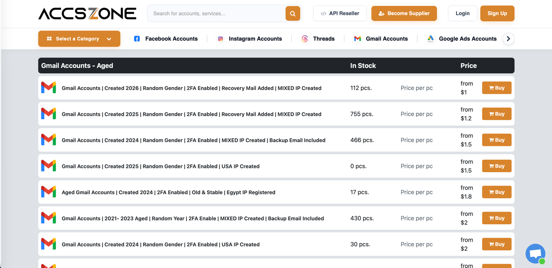
Task: Open the Facebook Accounts category
Action: click(171, 39)
